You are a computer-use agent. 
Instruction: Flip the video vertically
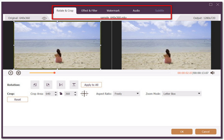[x=74, y=85]
